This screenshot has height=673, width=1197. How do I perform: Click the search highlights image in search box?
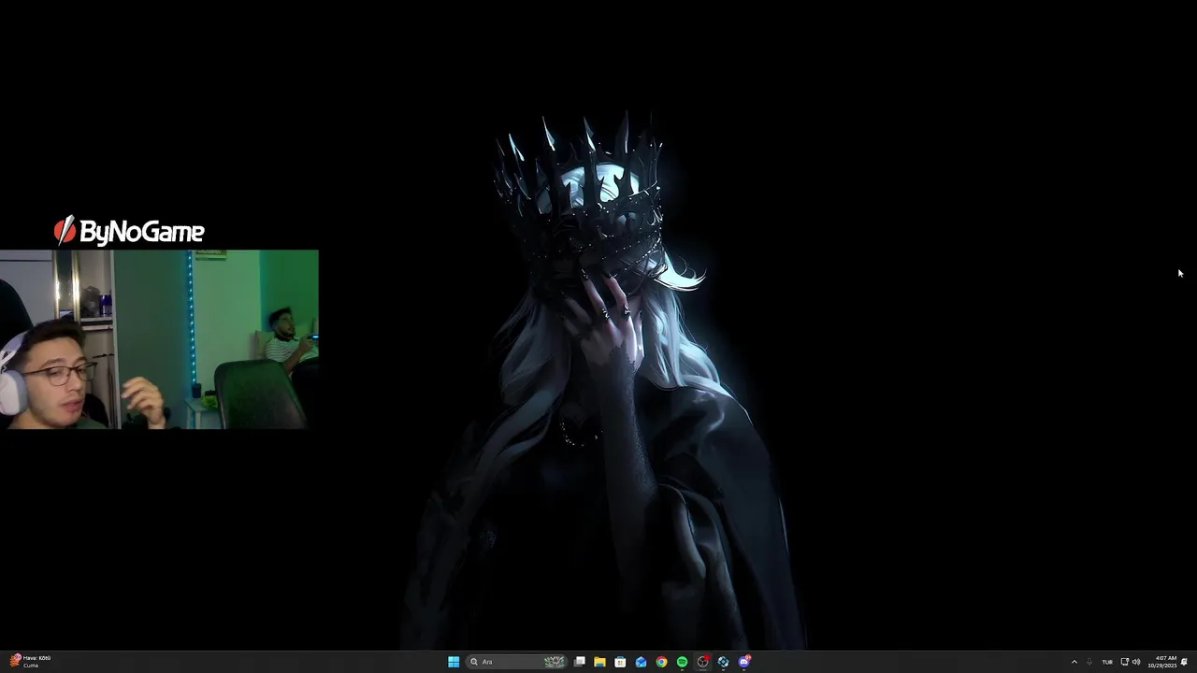555,662
